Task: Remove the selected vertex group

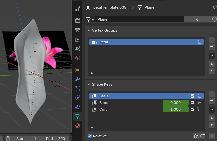Action: click(212, 47)
